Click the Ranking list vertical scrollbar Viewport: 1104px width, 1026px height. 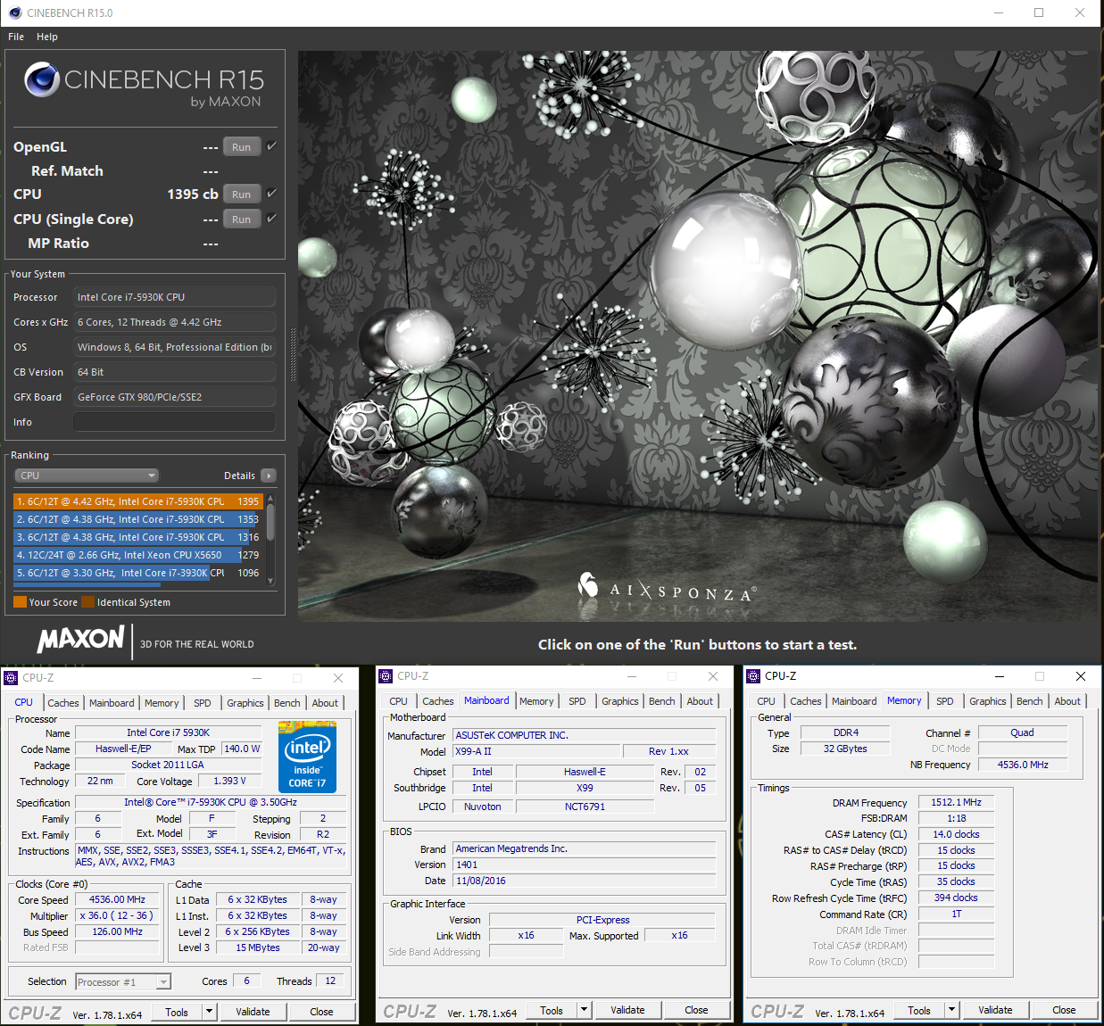tap(270, 522)
